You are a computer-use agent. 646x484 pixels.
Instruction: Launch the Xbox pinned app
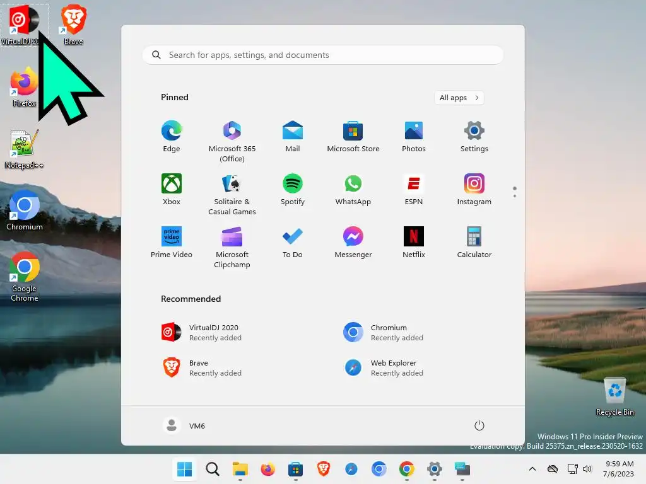point(172,189)
